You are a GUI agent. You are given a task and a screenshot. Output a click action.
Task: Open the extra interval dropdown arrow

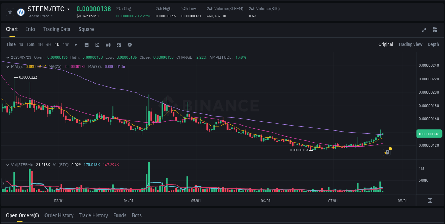click(75, 44)
